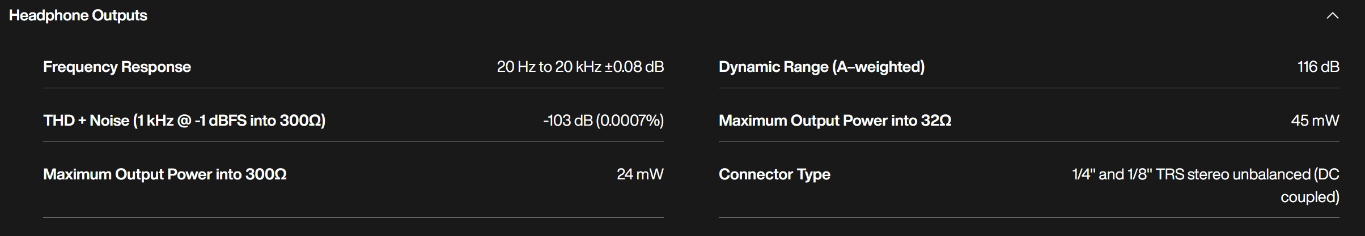The height and width of the screenshot is (236, 1365).
Task: Select Dynamic Range (A-weighted) label
Action: pos(822,67)
